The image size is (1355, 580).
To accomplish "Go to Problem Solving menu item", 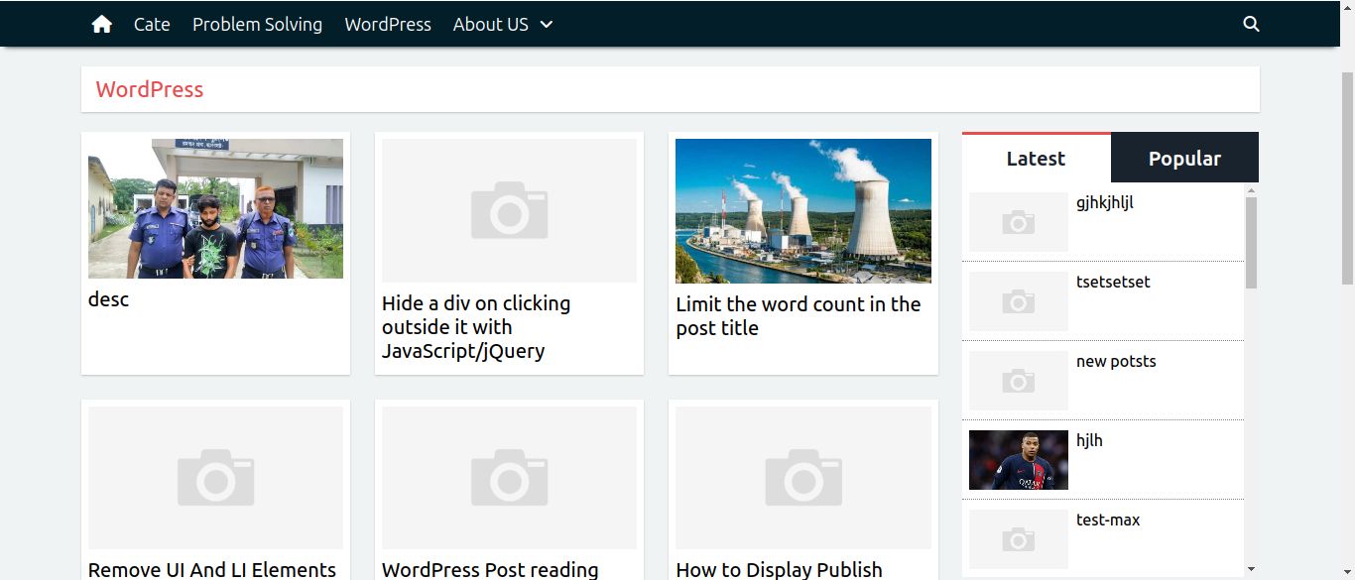I will pyautogui.click(x=257, y=24).
